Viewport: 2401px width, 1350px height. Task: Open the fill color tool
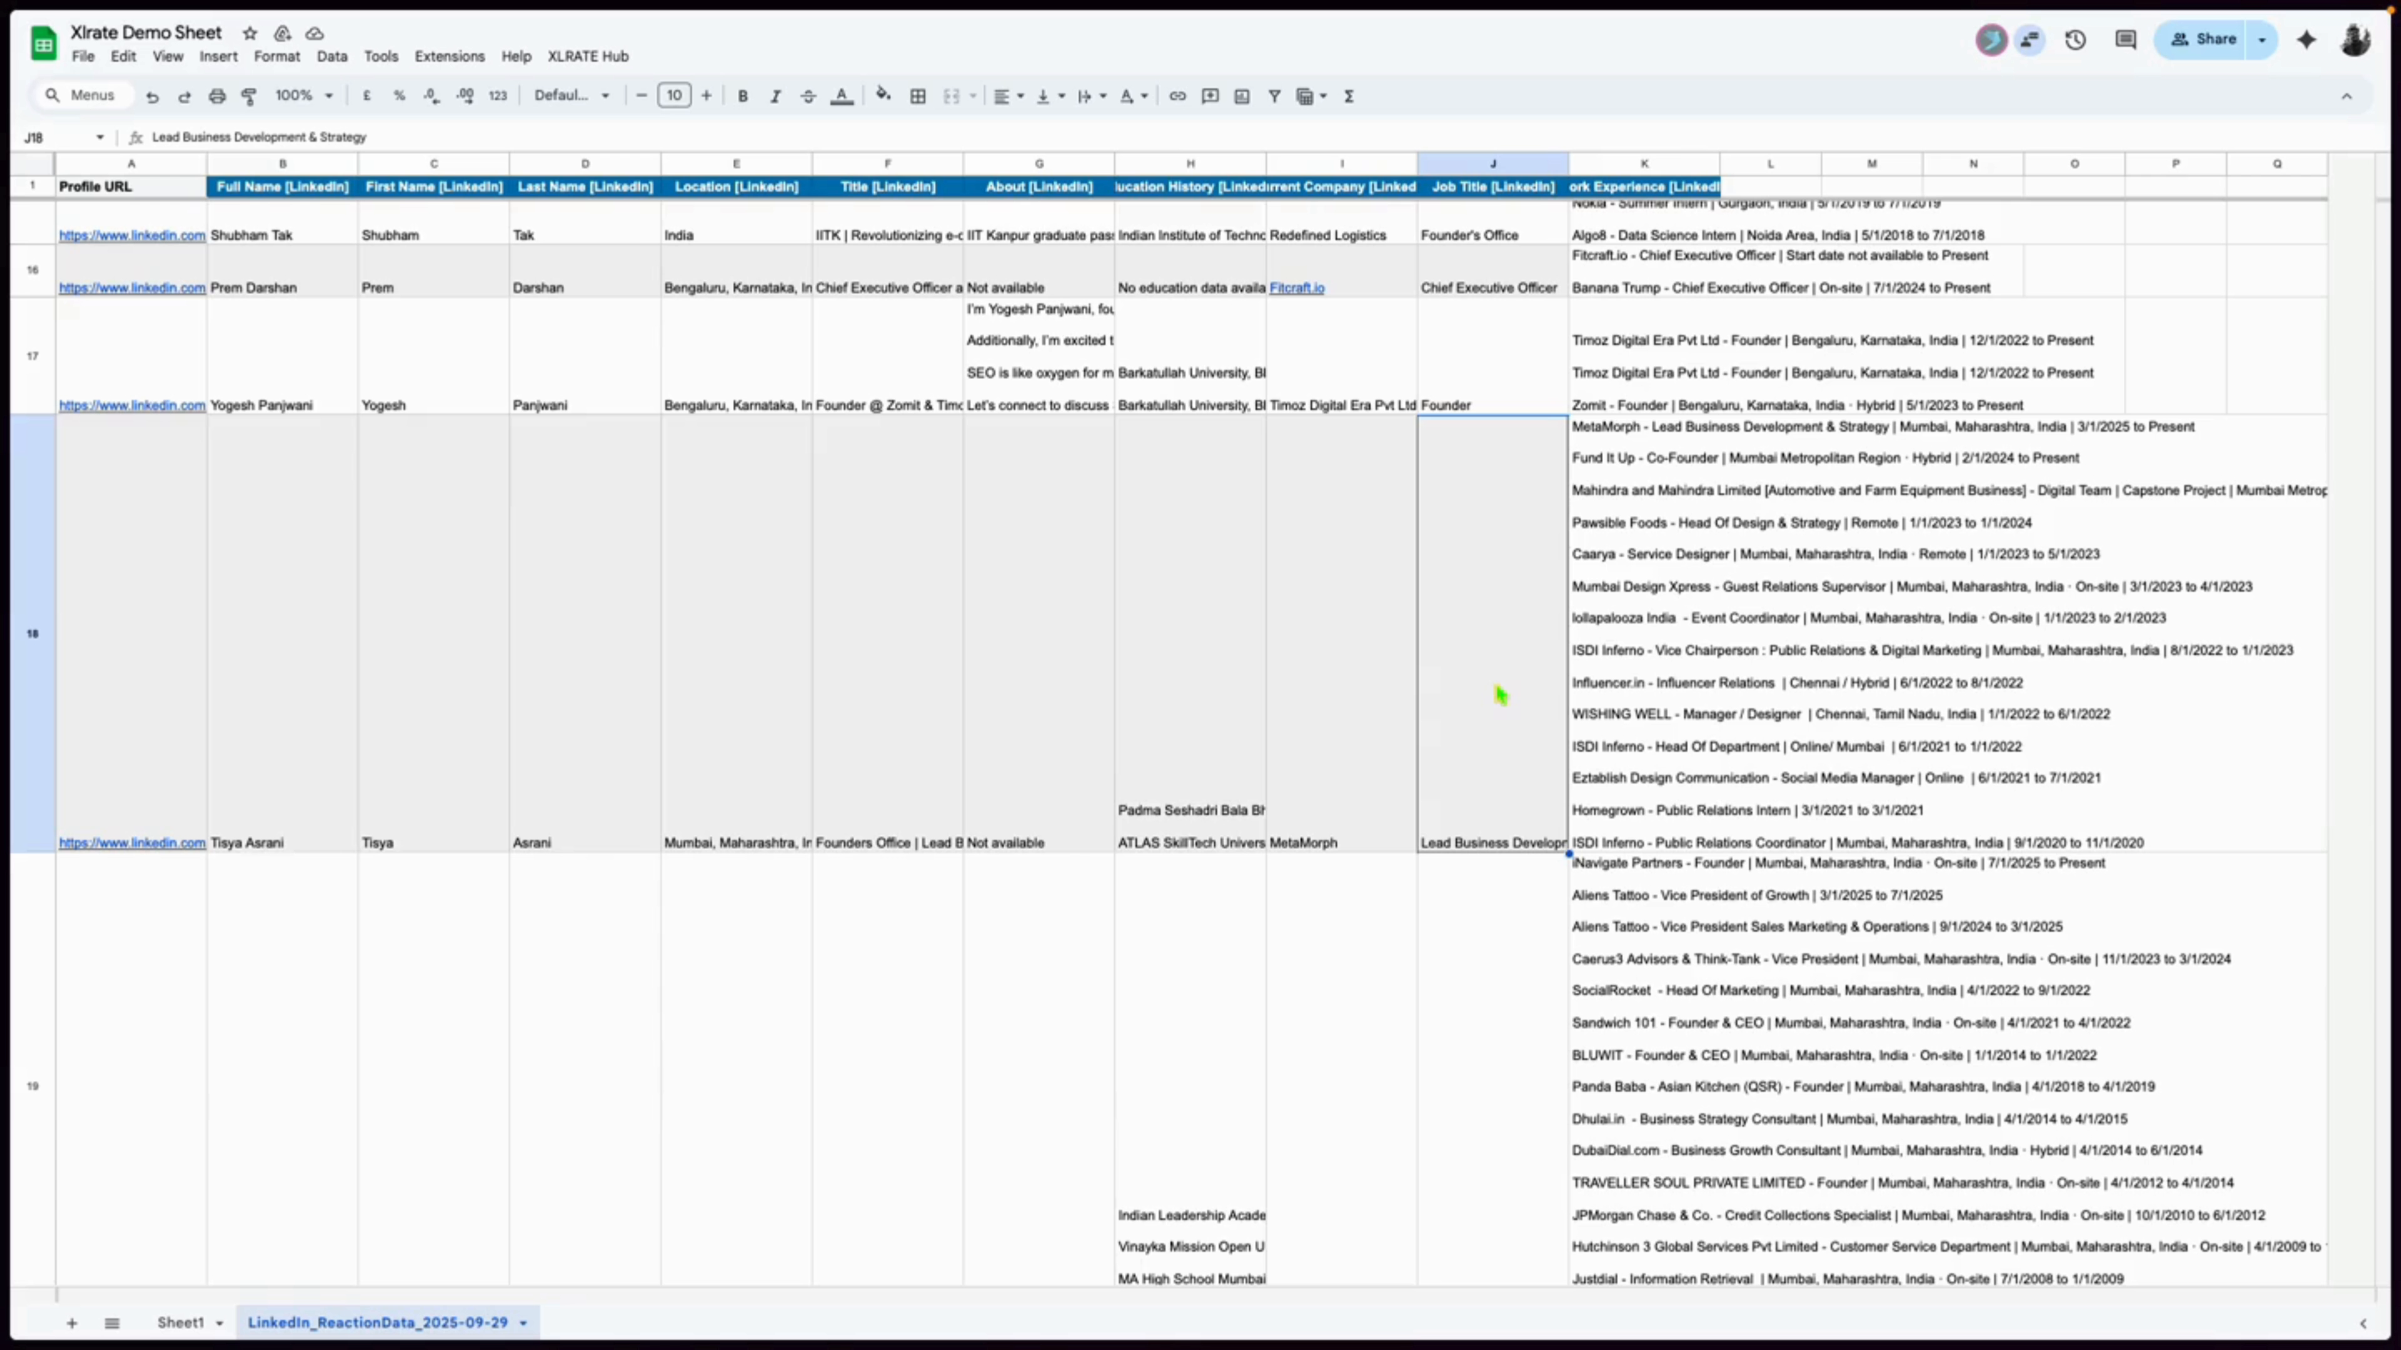[x=883, y=95]
